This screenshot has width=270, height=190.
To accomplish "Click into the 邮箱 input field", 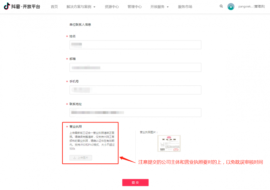I will tap(135, 67).
